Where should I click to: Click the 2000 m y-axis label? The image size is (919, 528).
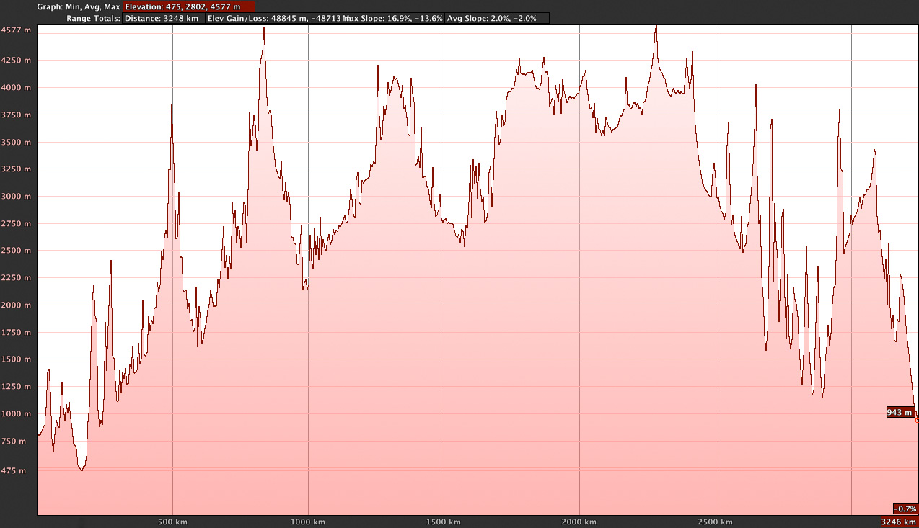pyautogui.click(x=16, y=305)
